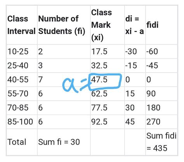Select the 85-100 interval cell
Viewport: 184px width, 162px height.
(22, 122)
